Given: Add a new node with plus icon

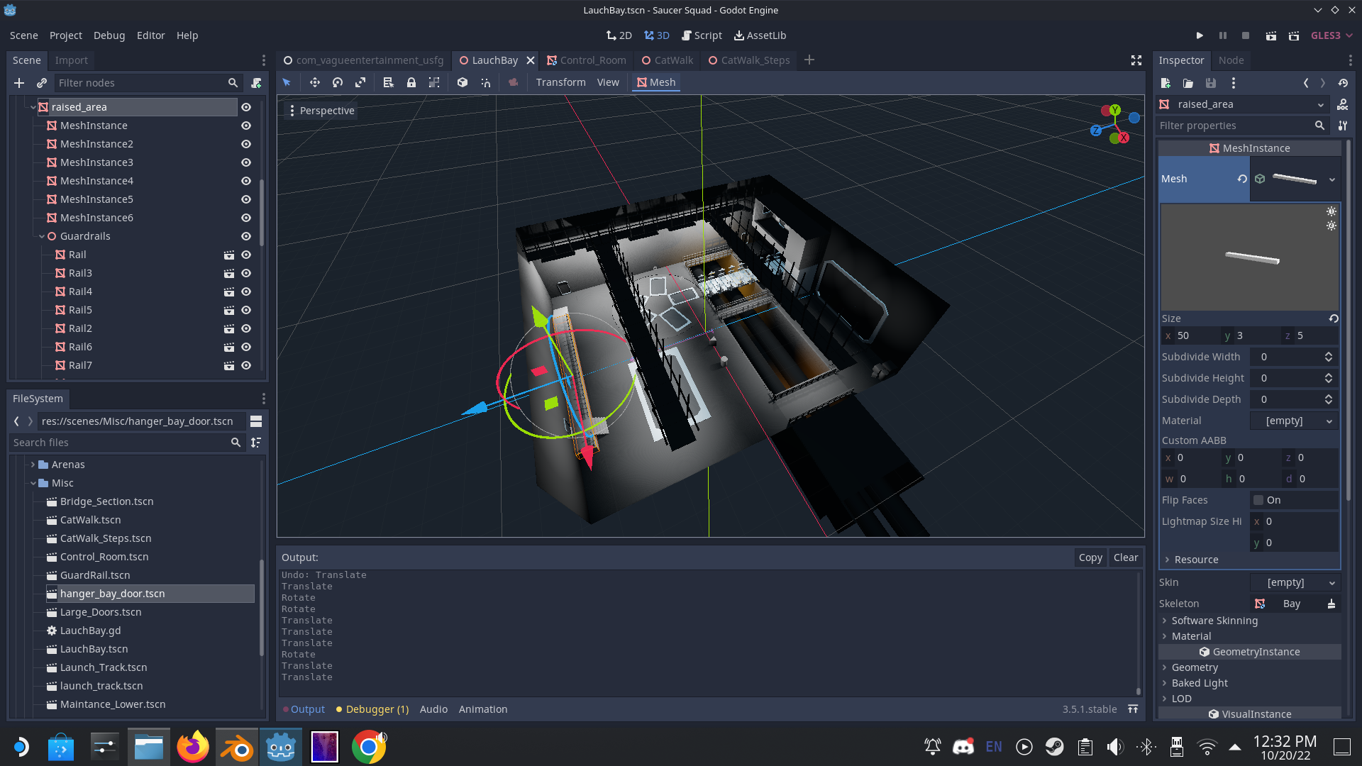Looking at the screenshot, I should [x=19, y=83].
